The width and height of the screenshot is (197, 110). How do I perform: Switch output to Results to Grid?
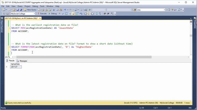click(x=89, y=13)
